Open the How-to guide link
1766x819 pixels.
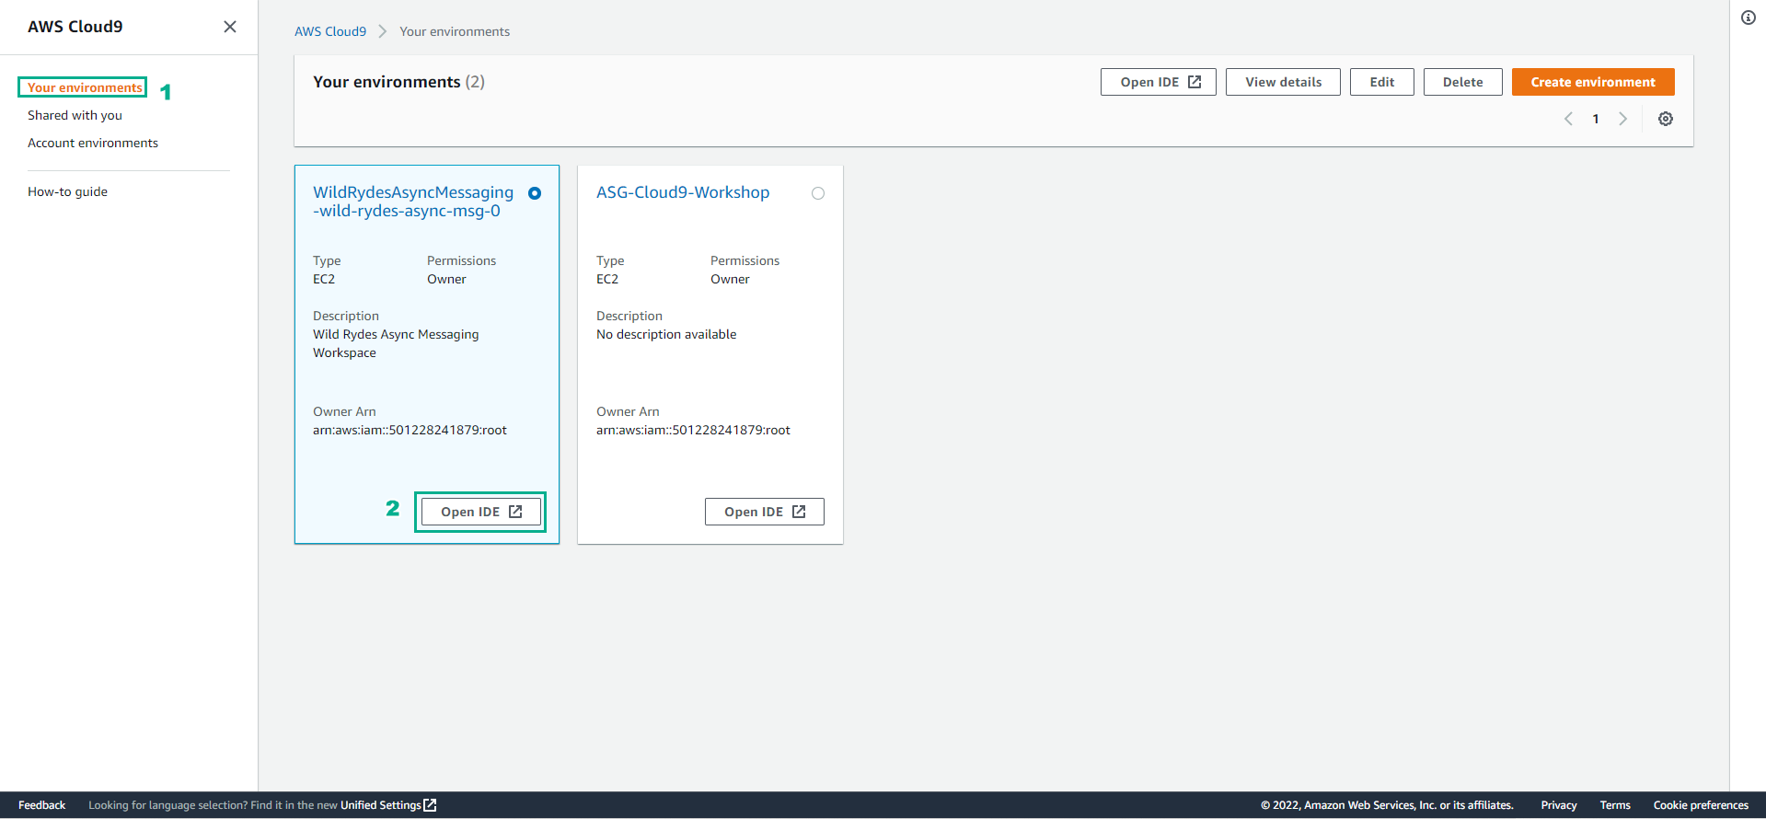point(67,191)
